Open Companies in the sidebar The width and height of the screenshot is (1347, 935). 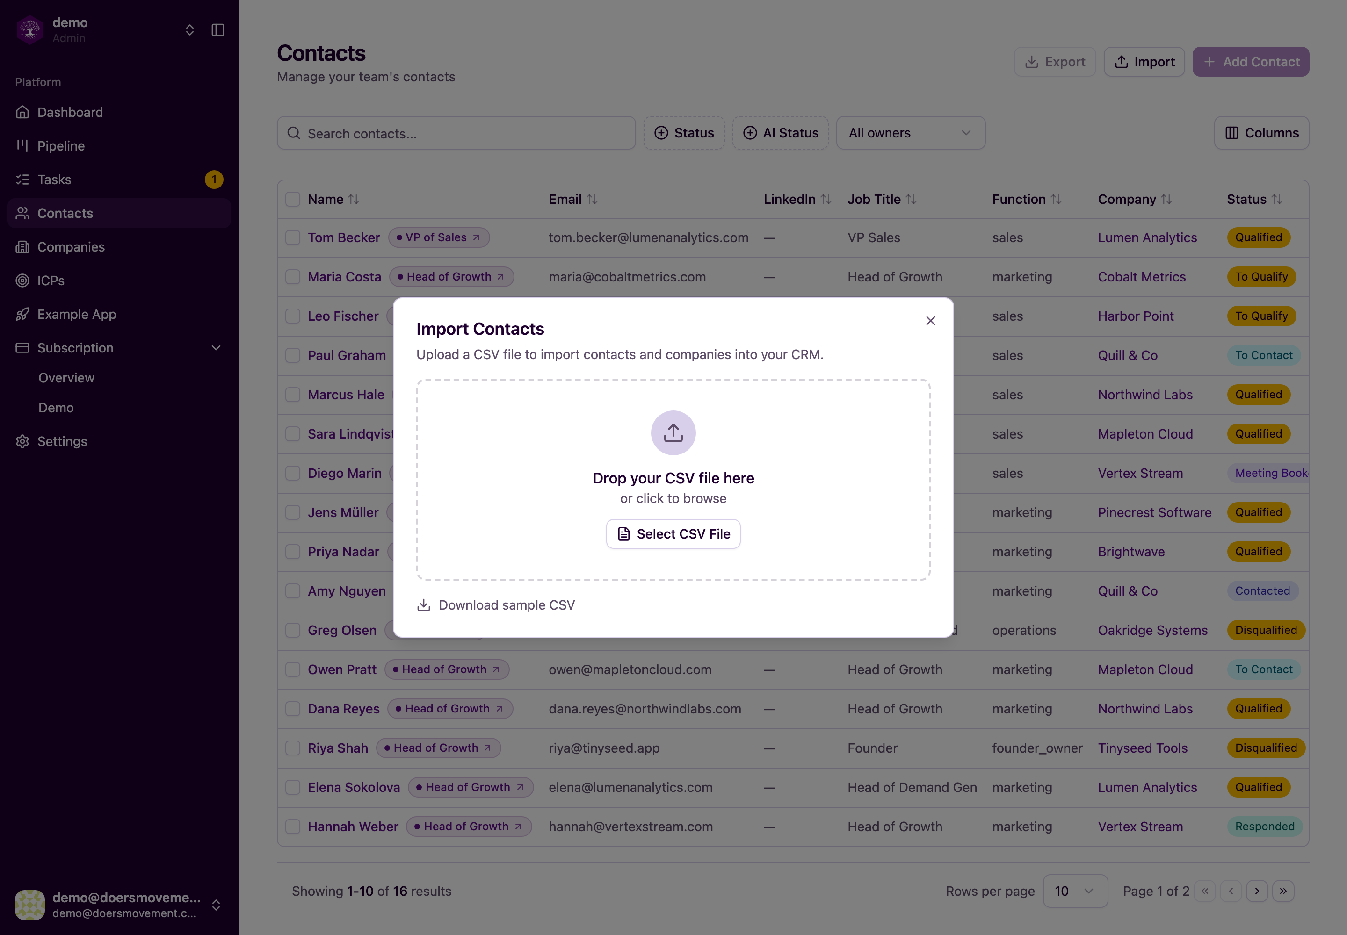119,247
